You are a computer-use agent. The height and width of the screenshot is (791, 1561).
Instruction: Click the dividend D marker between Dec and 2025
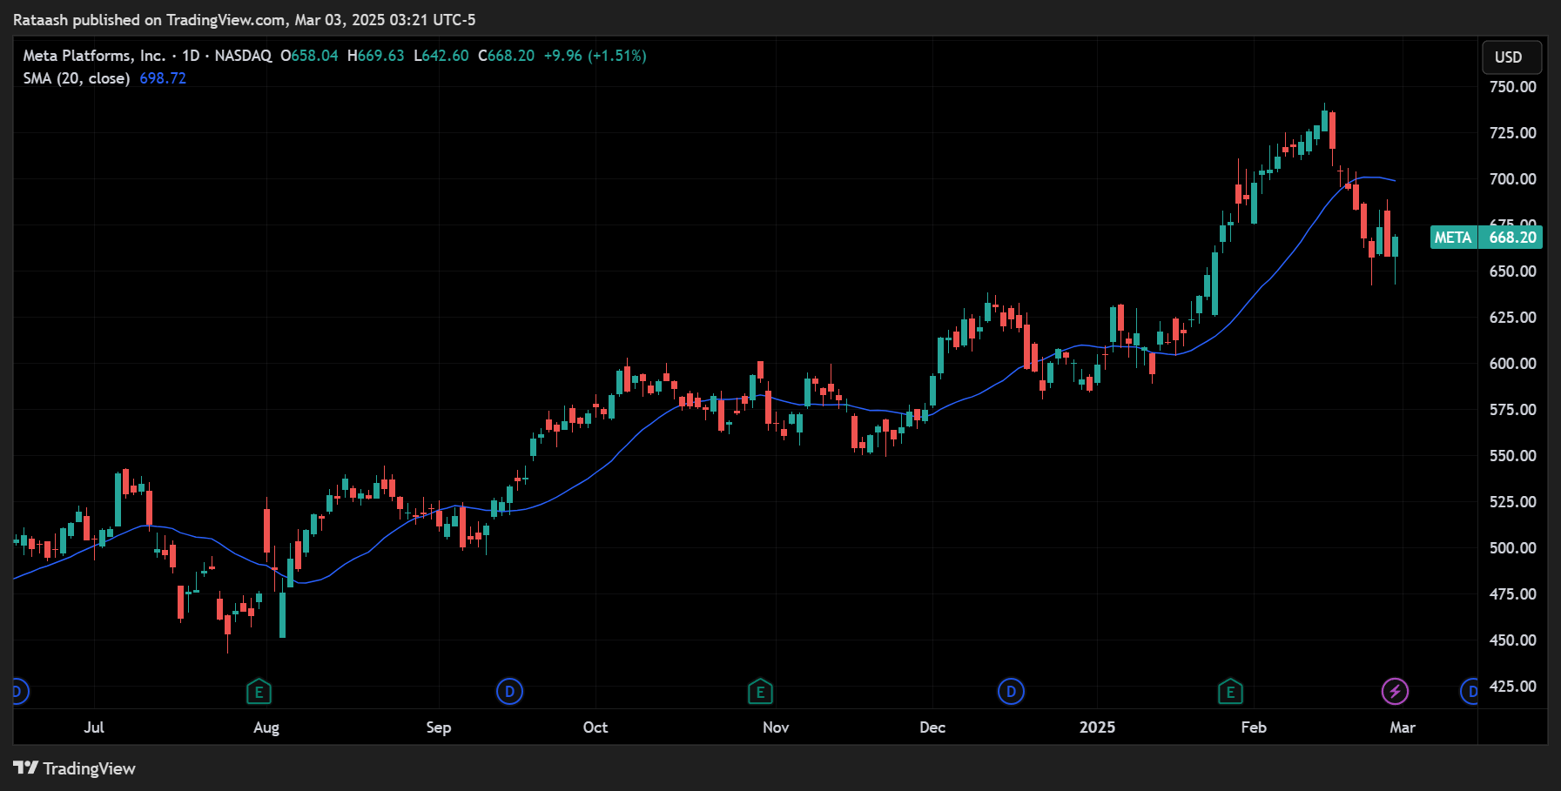pyautogui.click(x=1011, y=692)
